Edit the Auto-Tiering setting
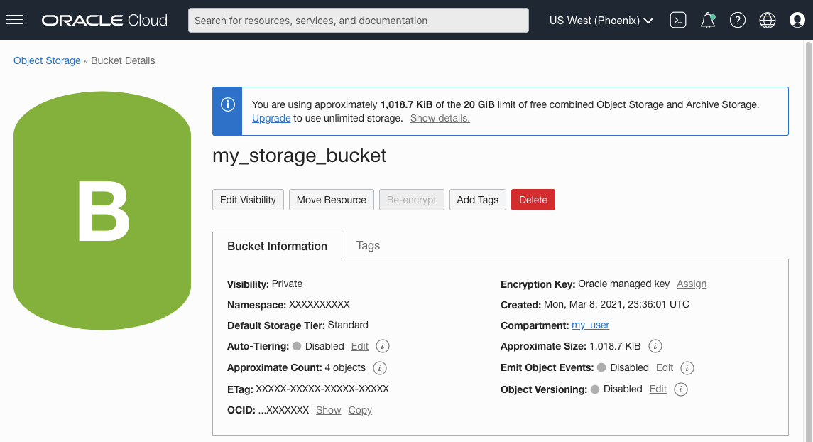This screenshot has height=442, width=813. [x=360, y=347]
